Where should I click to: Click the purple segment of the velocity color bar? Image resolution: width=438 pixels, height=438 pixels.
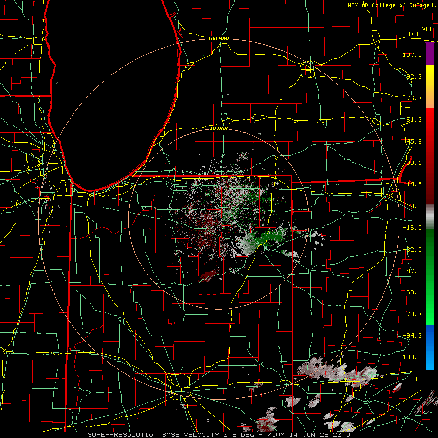point(430,55)
